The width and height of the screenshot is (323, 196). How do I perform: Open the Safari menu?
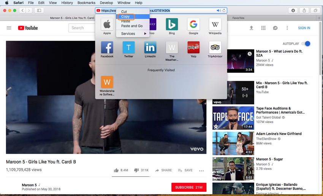pos(18,3)
